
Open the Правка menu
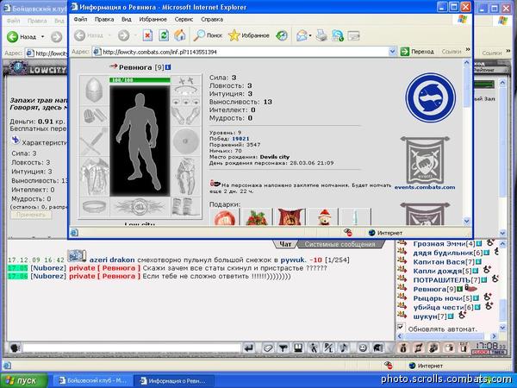[x=104, y=19]
